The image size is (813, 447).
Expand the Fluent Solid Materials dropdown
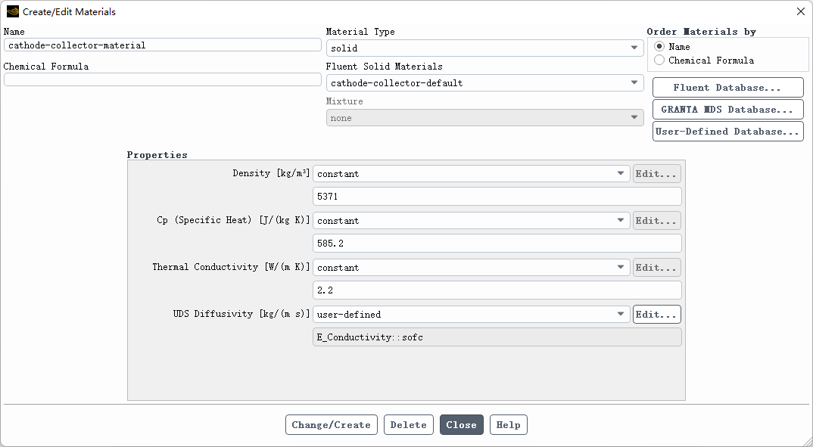click(x=484, y=83)
